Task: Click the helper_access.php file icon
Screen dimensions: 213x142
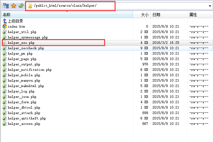Action: pos(5,124)
